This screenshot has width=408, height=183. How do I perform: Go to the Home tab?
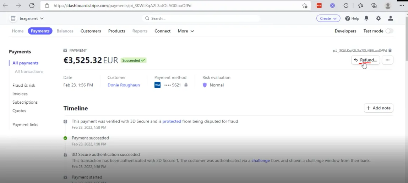[x=18, y=31]
